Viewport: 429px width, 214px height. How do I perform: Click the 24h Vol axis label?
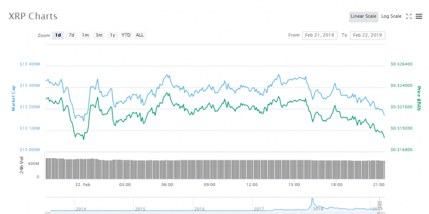pos(22,165)
